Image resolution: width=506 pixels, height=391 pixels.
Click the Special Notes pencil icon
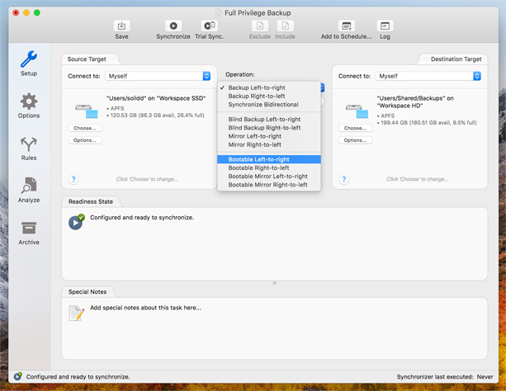tap(77, 313)
